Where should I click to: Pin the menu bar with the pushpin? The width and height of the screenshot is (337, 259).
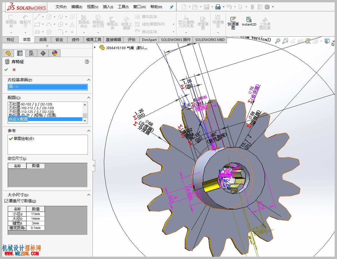[x=171, y=7]
